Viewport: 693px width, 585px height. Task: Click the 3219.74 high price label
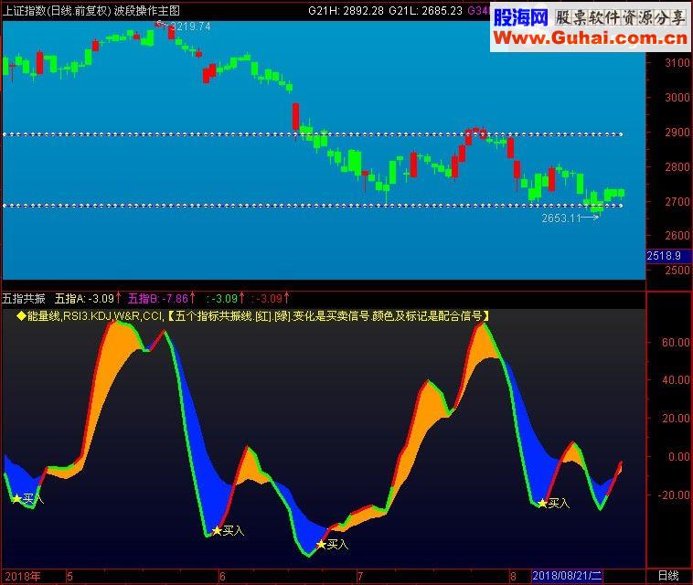click(190, 27)
